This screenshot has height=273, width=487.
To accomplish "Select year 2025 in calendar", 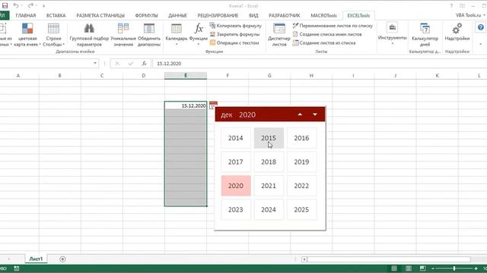I will (x=301, y=209).
